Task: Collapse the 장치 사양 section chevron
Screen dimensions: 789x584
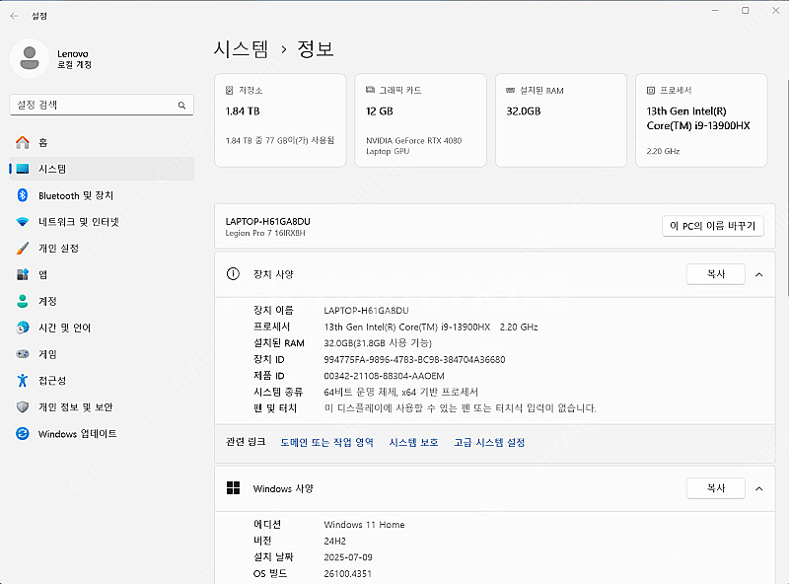Action: [x=758, y=274]
